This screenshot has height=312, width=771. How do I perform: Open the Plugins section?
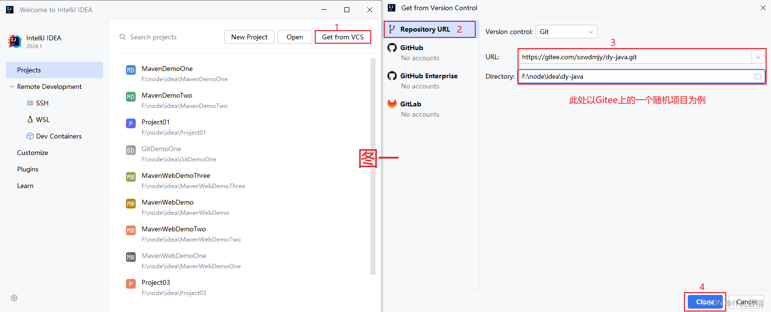click(x=28, y=169)
